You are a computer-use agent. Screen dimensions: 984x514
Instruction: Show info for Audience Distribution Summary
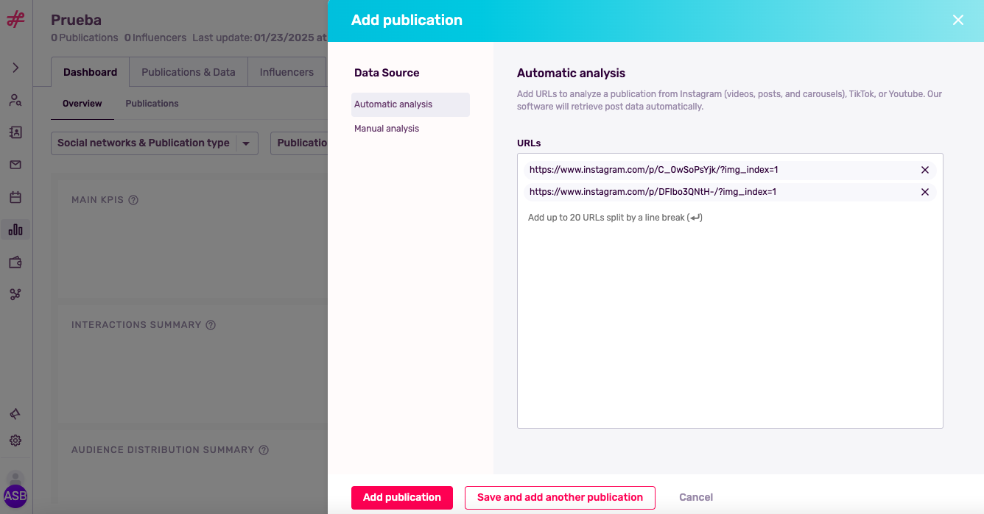[264, 450]
